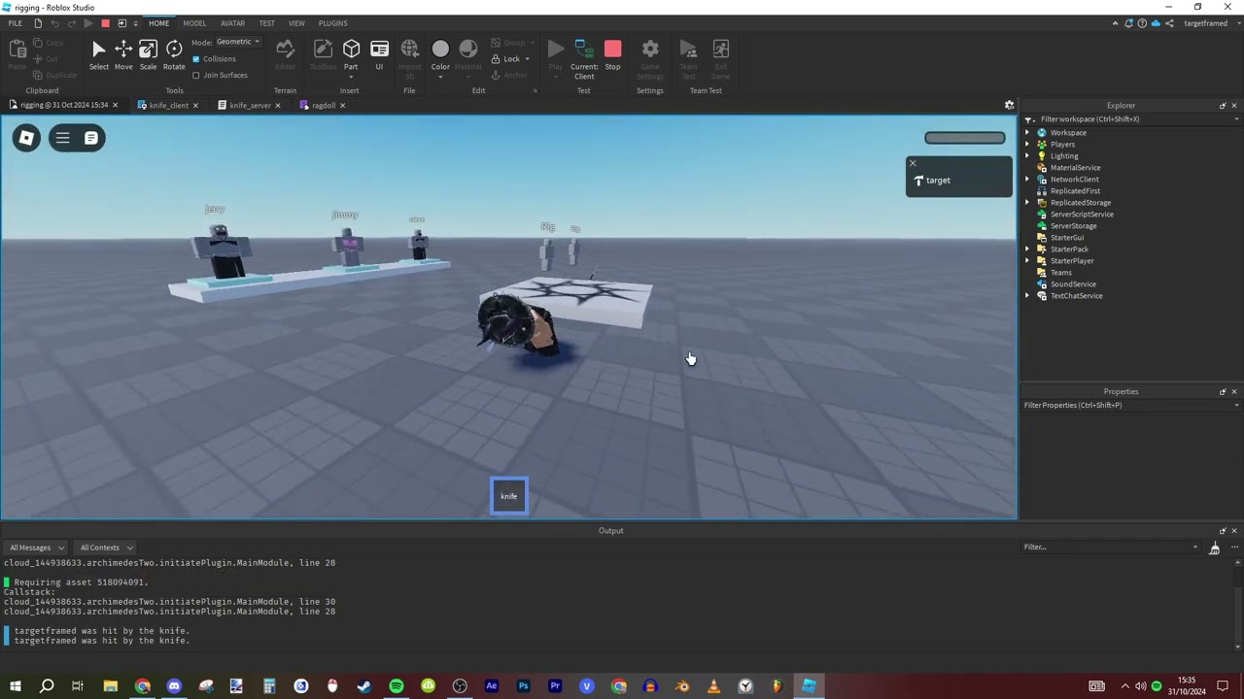This screenshot has width=1244, height=699.
Task: Toggle the in-game chat icon
Action: [90, 138]
